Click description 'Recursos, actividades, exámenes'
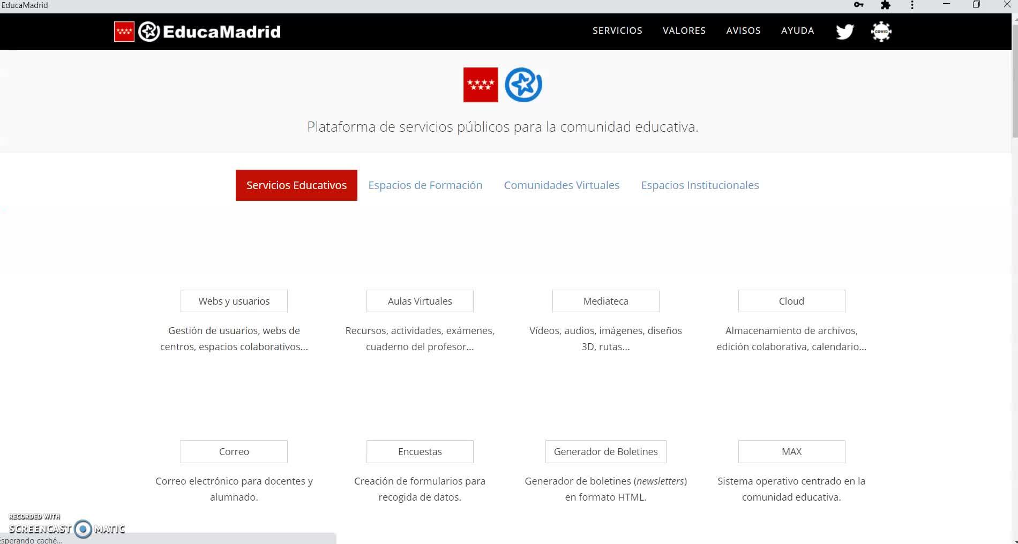The height and width of the screenshot is (544, 1018). click(x=420, y=338)
